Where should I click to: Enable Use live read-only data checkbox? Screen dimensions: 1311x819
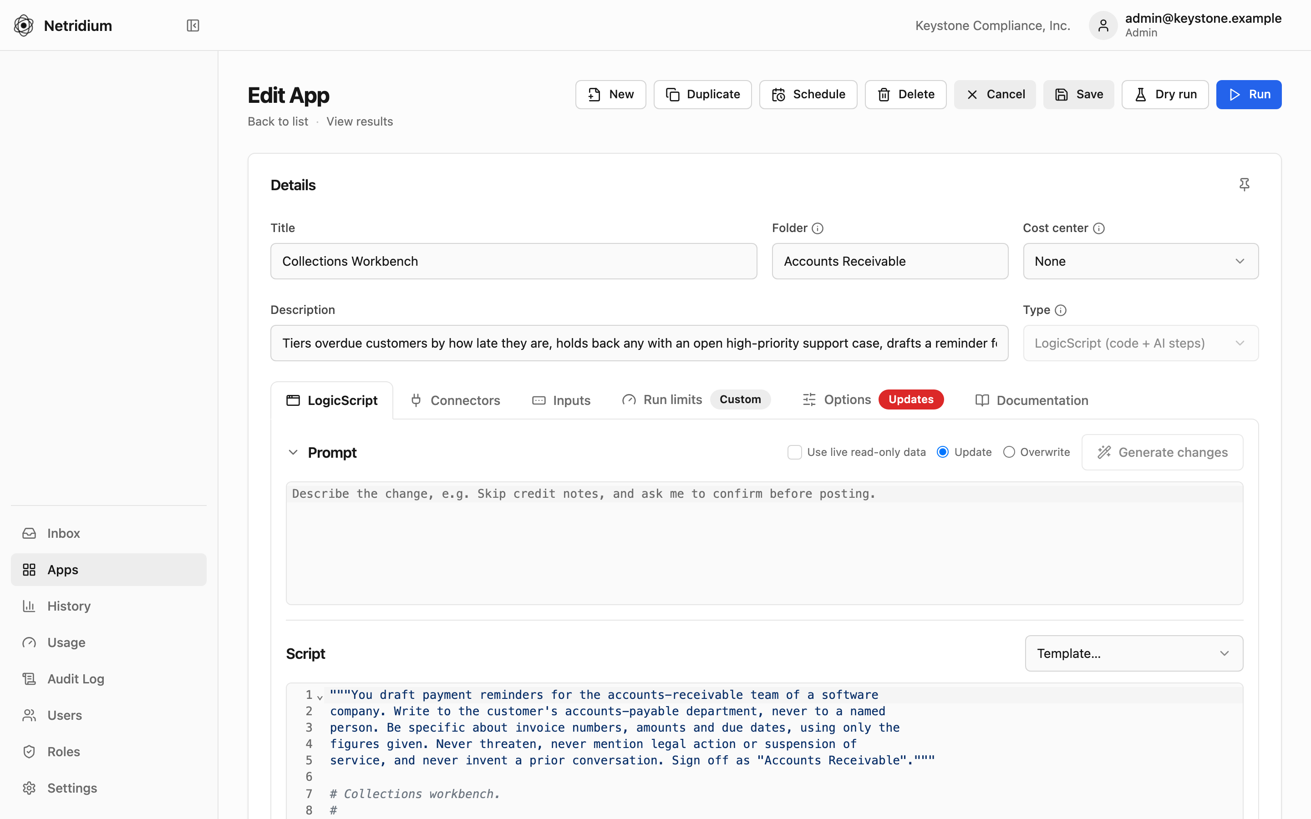coord(794,452)
